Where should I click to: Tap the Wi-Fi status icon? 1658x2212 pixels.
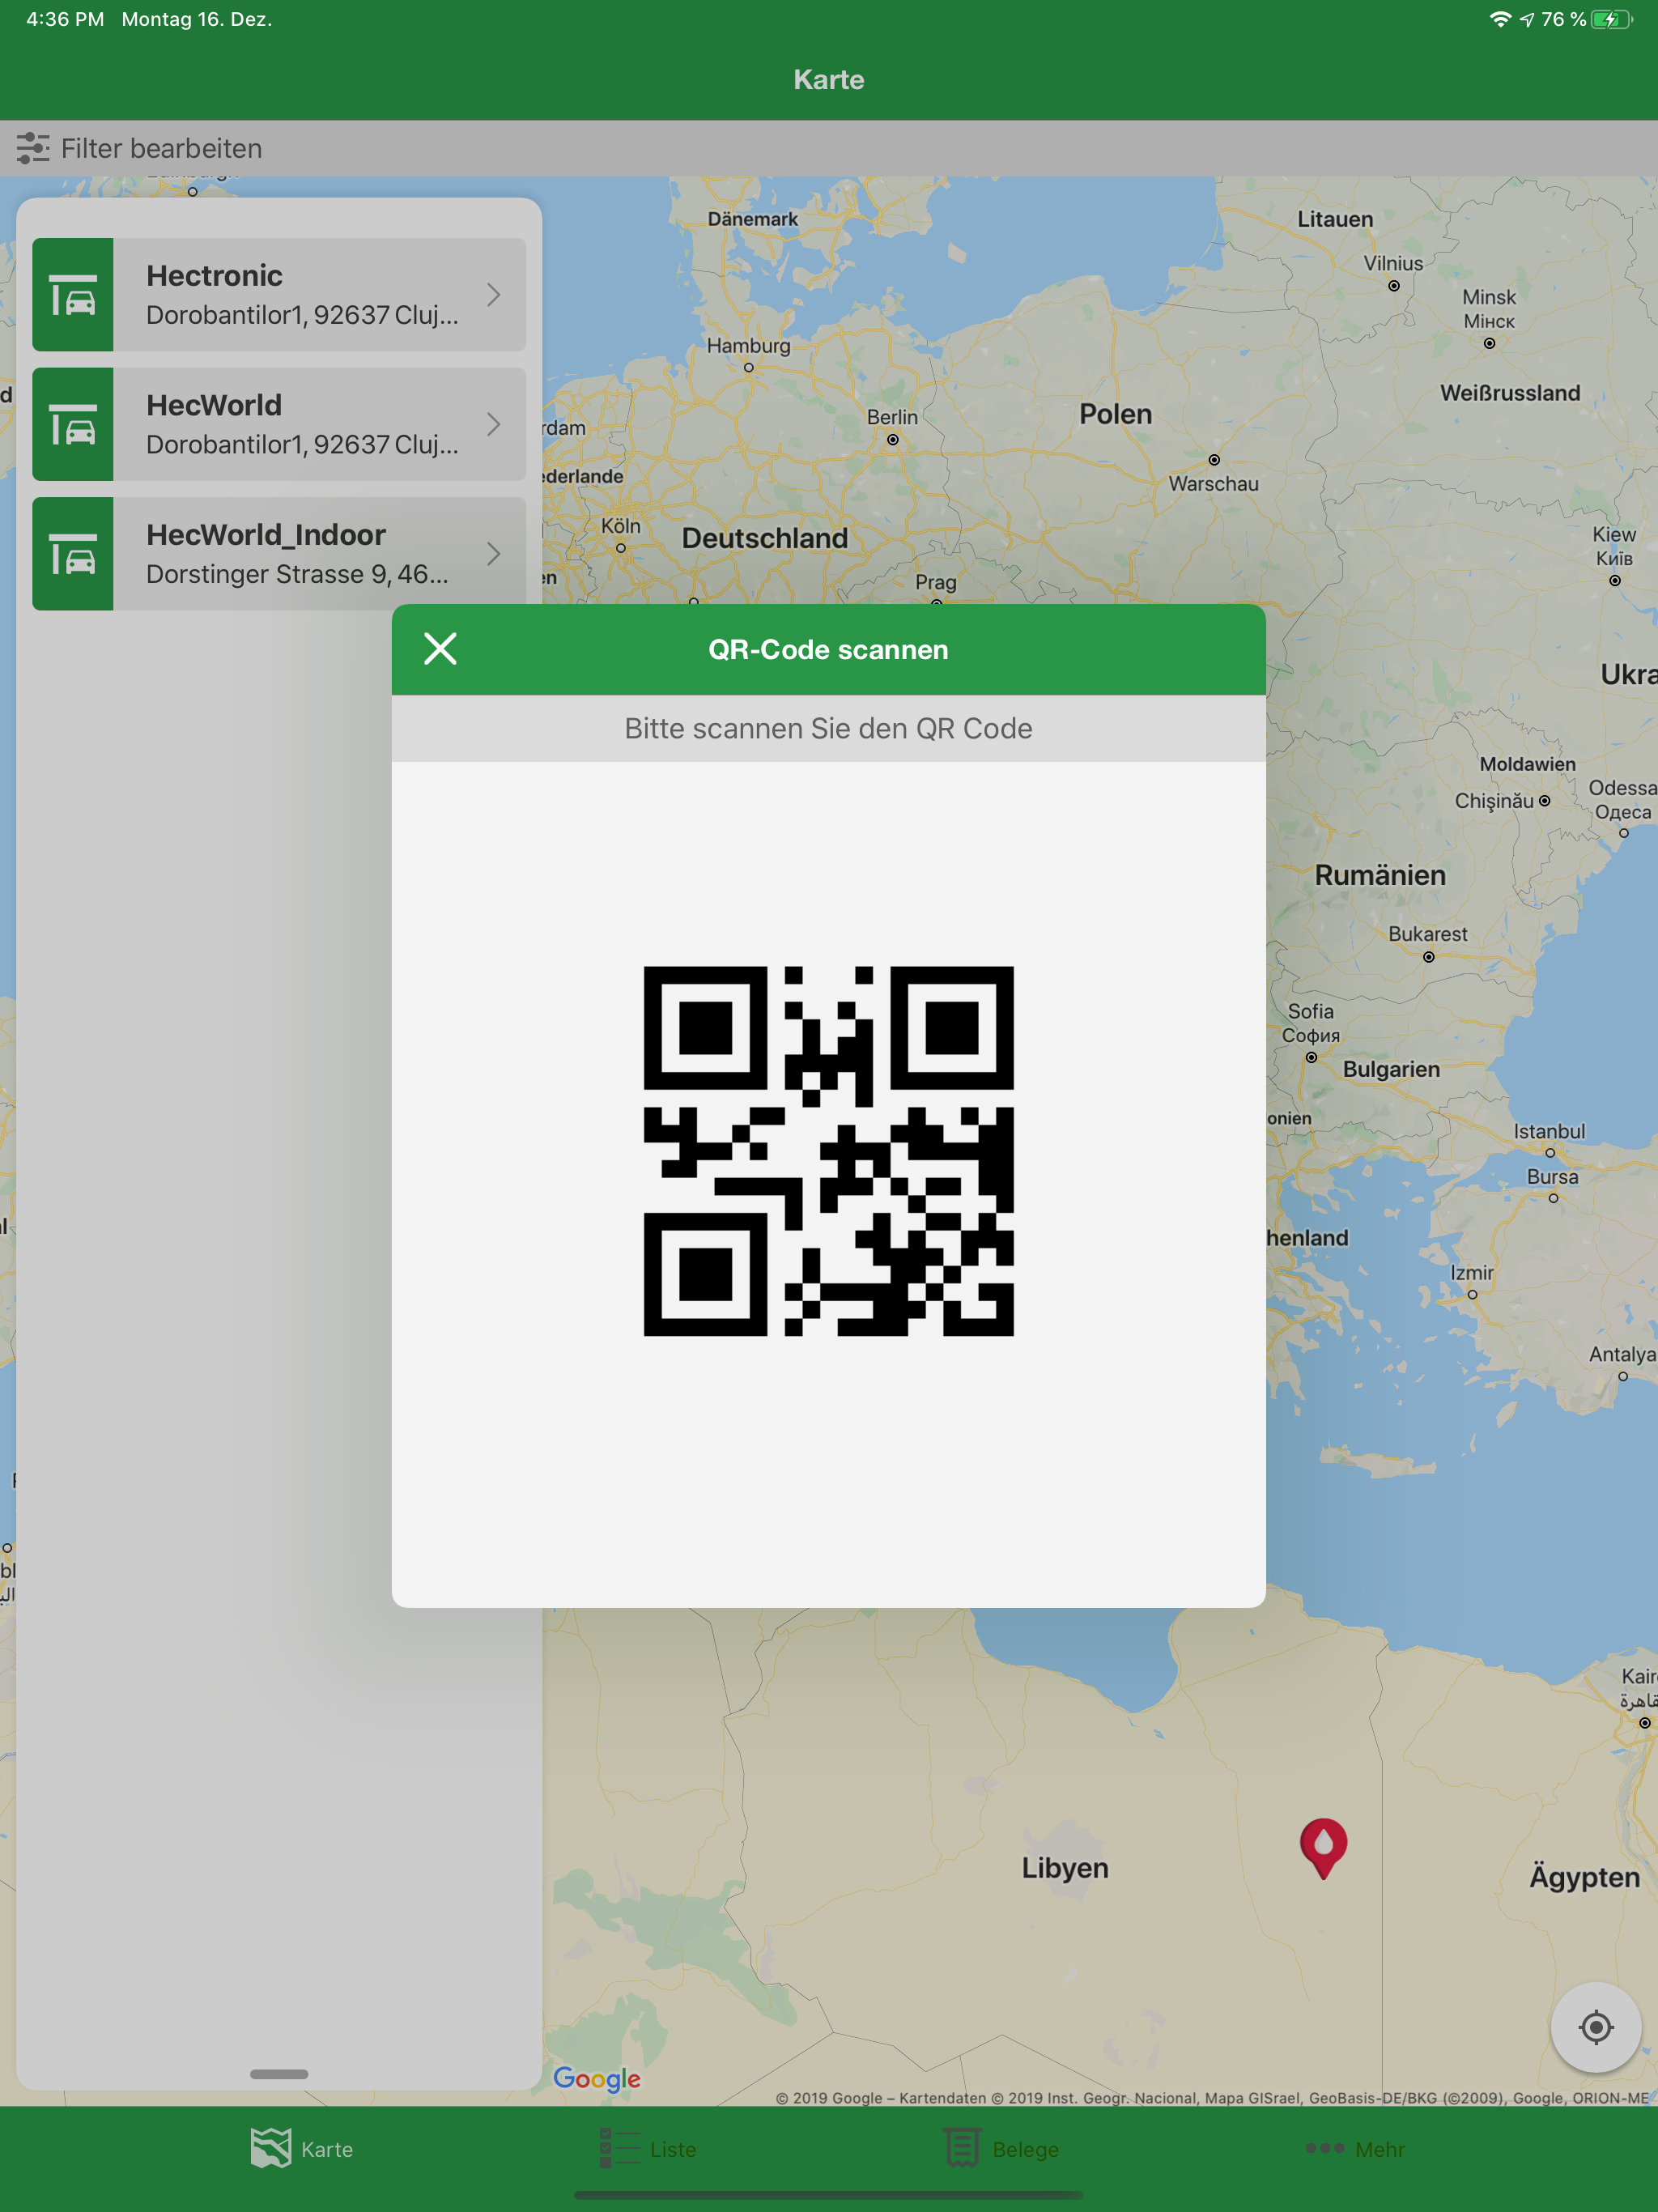click(1499, 19)
